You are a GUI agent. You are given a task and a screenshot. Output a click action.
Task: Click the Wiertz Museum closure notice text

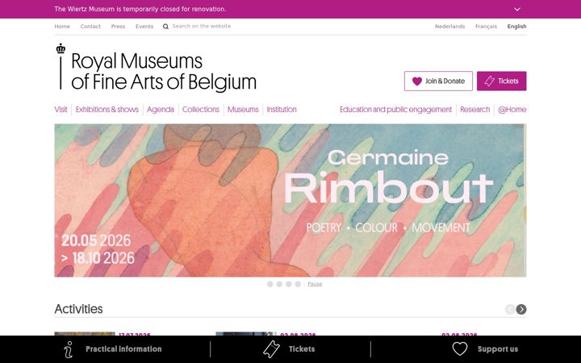point(140,9)
